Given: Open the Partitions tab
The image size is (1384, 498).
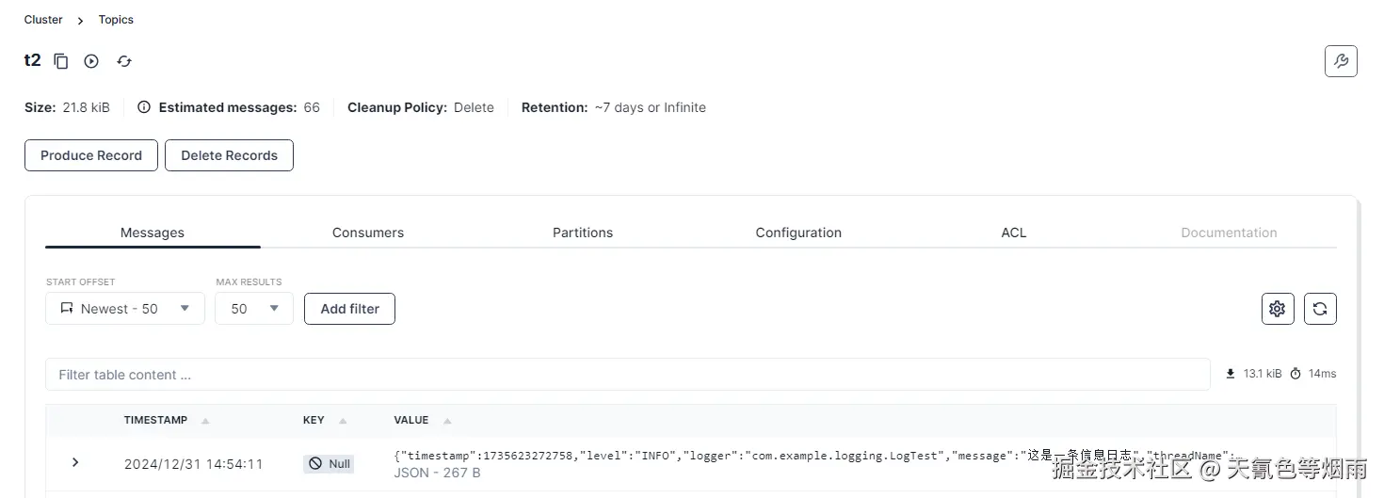Looking at the screenshot, I should tap(583, 233).
